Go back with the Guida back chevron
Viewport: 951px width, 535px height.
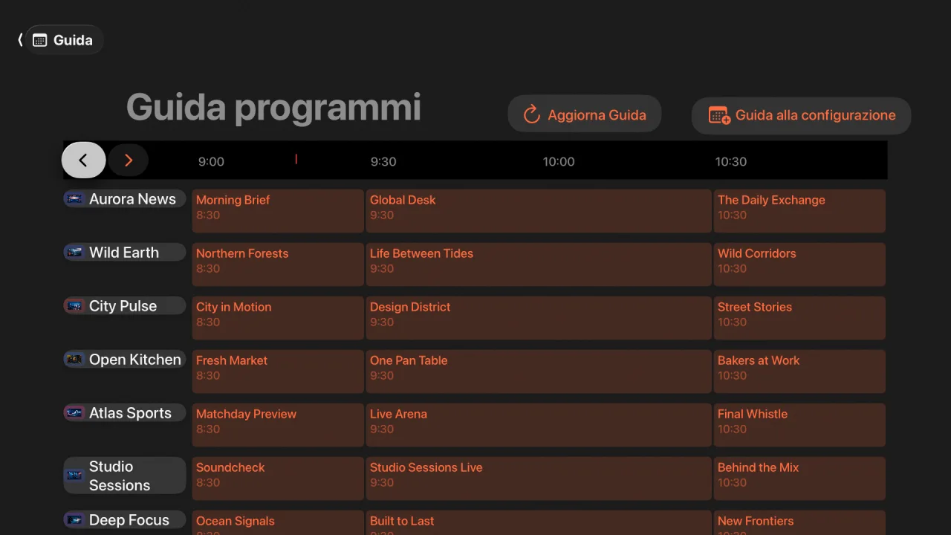20,40
